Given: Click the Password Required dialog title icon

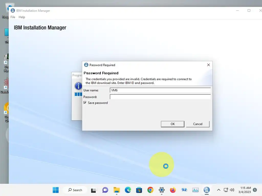Looking at the screenshot, I should [x=86, y=65].
